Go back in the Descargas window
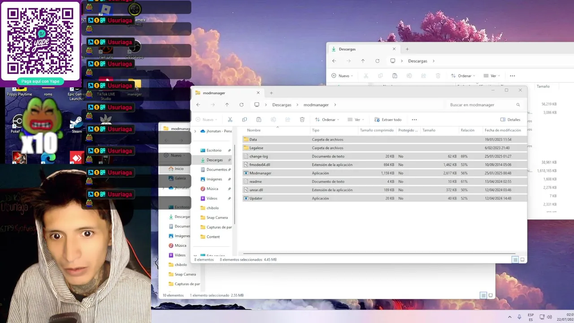 click(334, 61)
